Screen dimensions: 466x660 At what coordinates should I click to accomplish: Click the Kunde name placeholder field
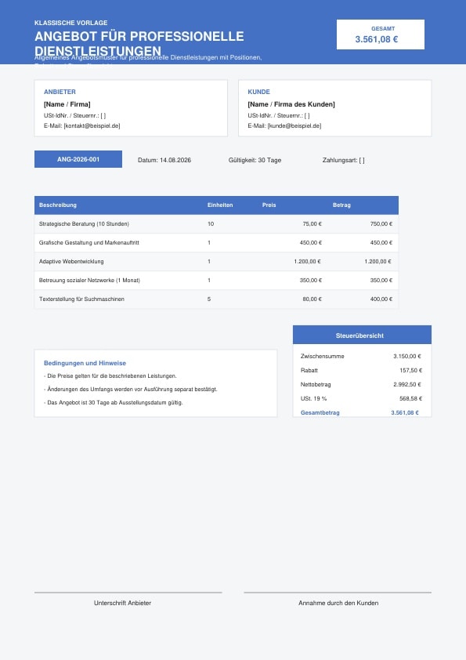pos(291,104)
